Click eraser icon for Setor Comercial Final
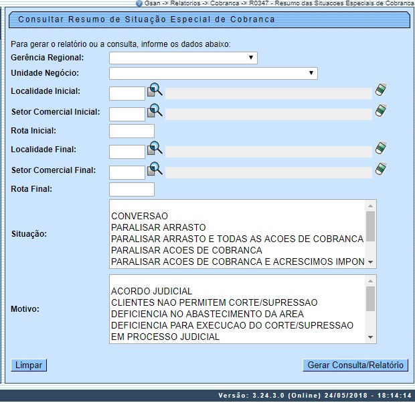The image size is (415, 403). coord(381,168)
